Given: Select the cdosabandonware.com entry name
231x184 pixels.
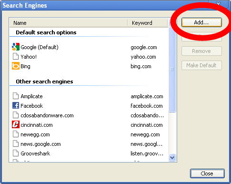Looking at the screenshot, I should click(x=47, y=115).
